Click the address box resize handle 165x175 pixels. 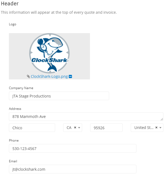(x=162, y=119)
